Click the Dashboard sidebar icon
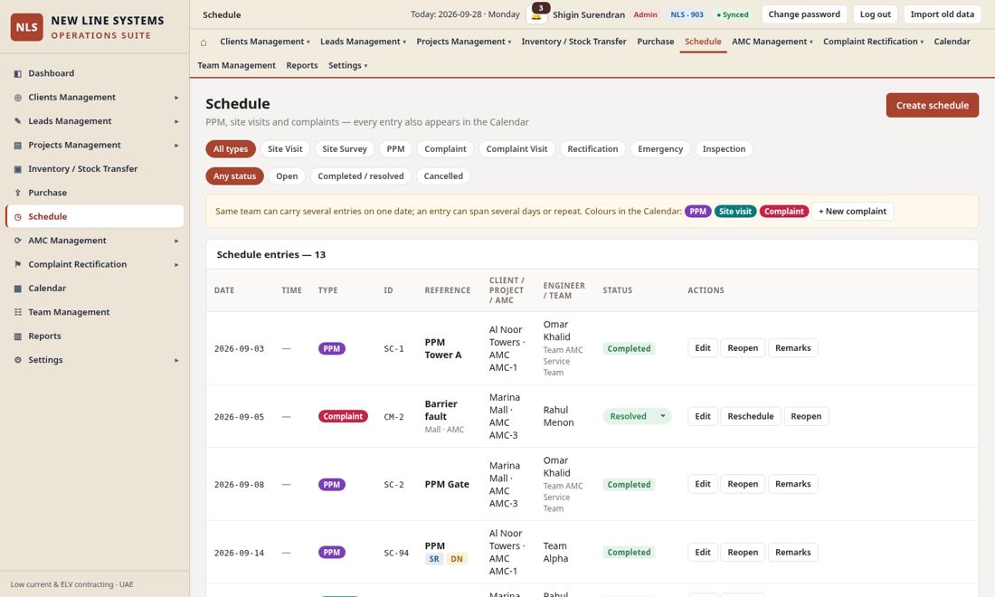 pos(18,73)
